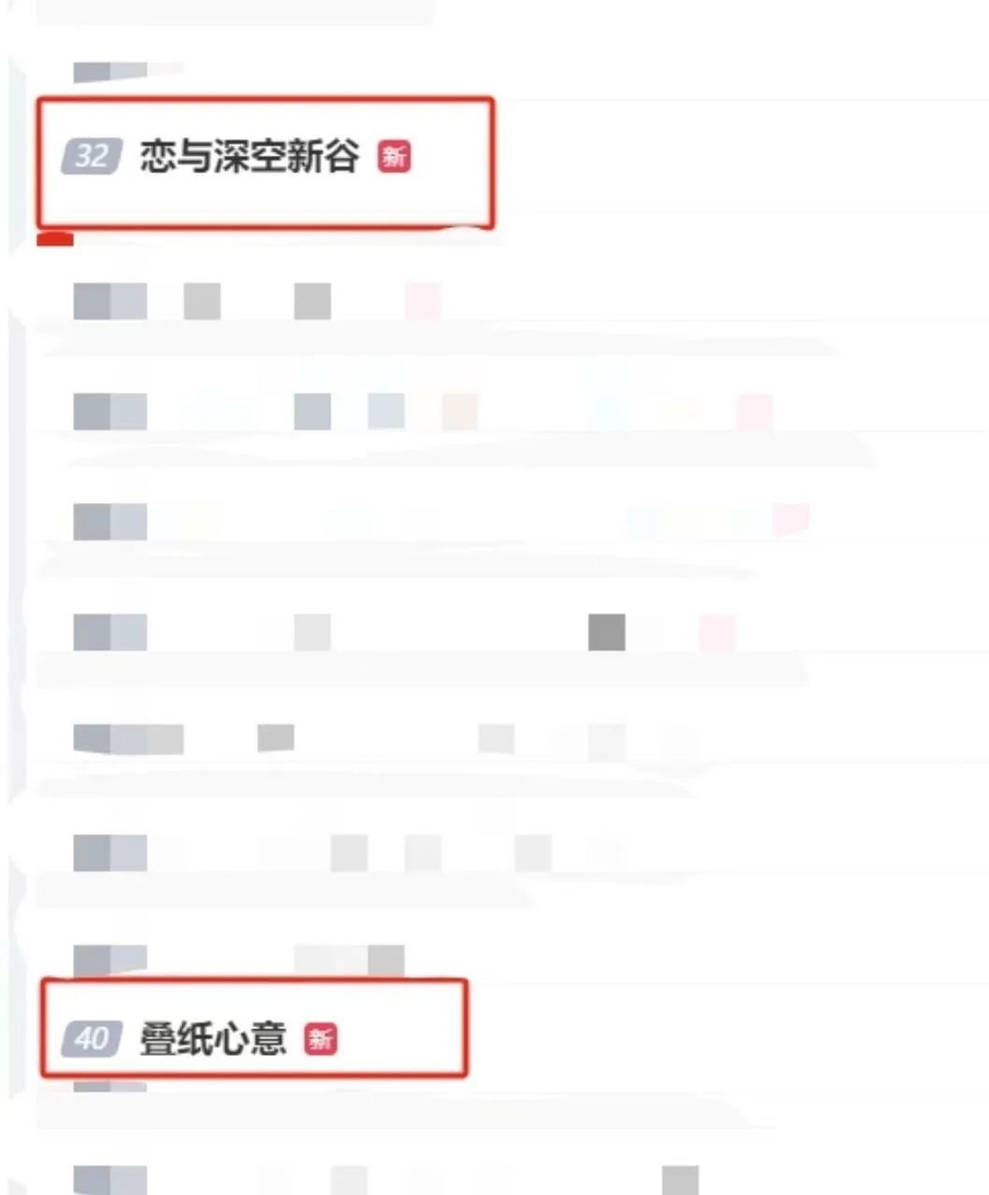Click the small red mark beneath the 32 entry box

tap(55, 240)
